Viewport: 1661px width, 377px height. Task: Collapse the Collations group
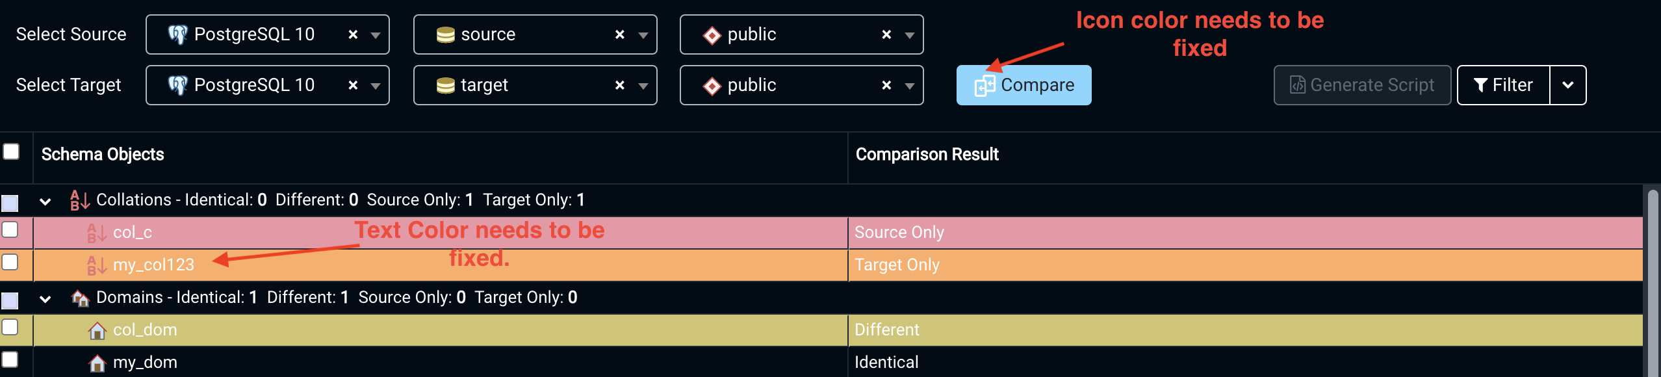(x=45, y=201)
